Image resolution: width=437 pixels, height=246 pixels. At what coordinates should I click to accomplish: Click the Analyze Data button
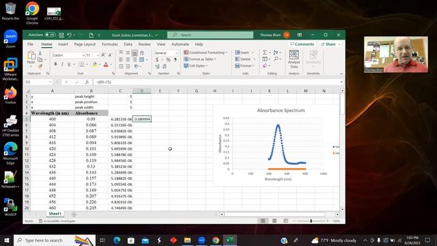(x=294, y=59)
